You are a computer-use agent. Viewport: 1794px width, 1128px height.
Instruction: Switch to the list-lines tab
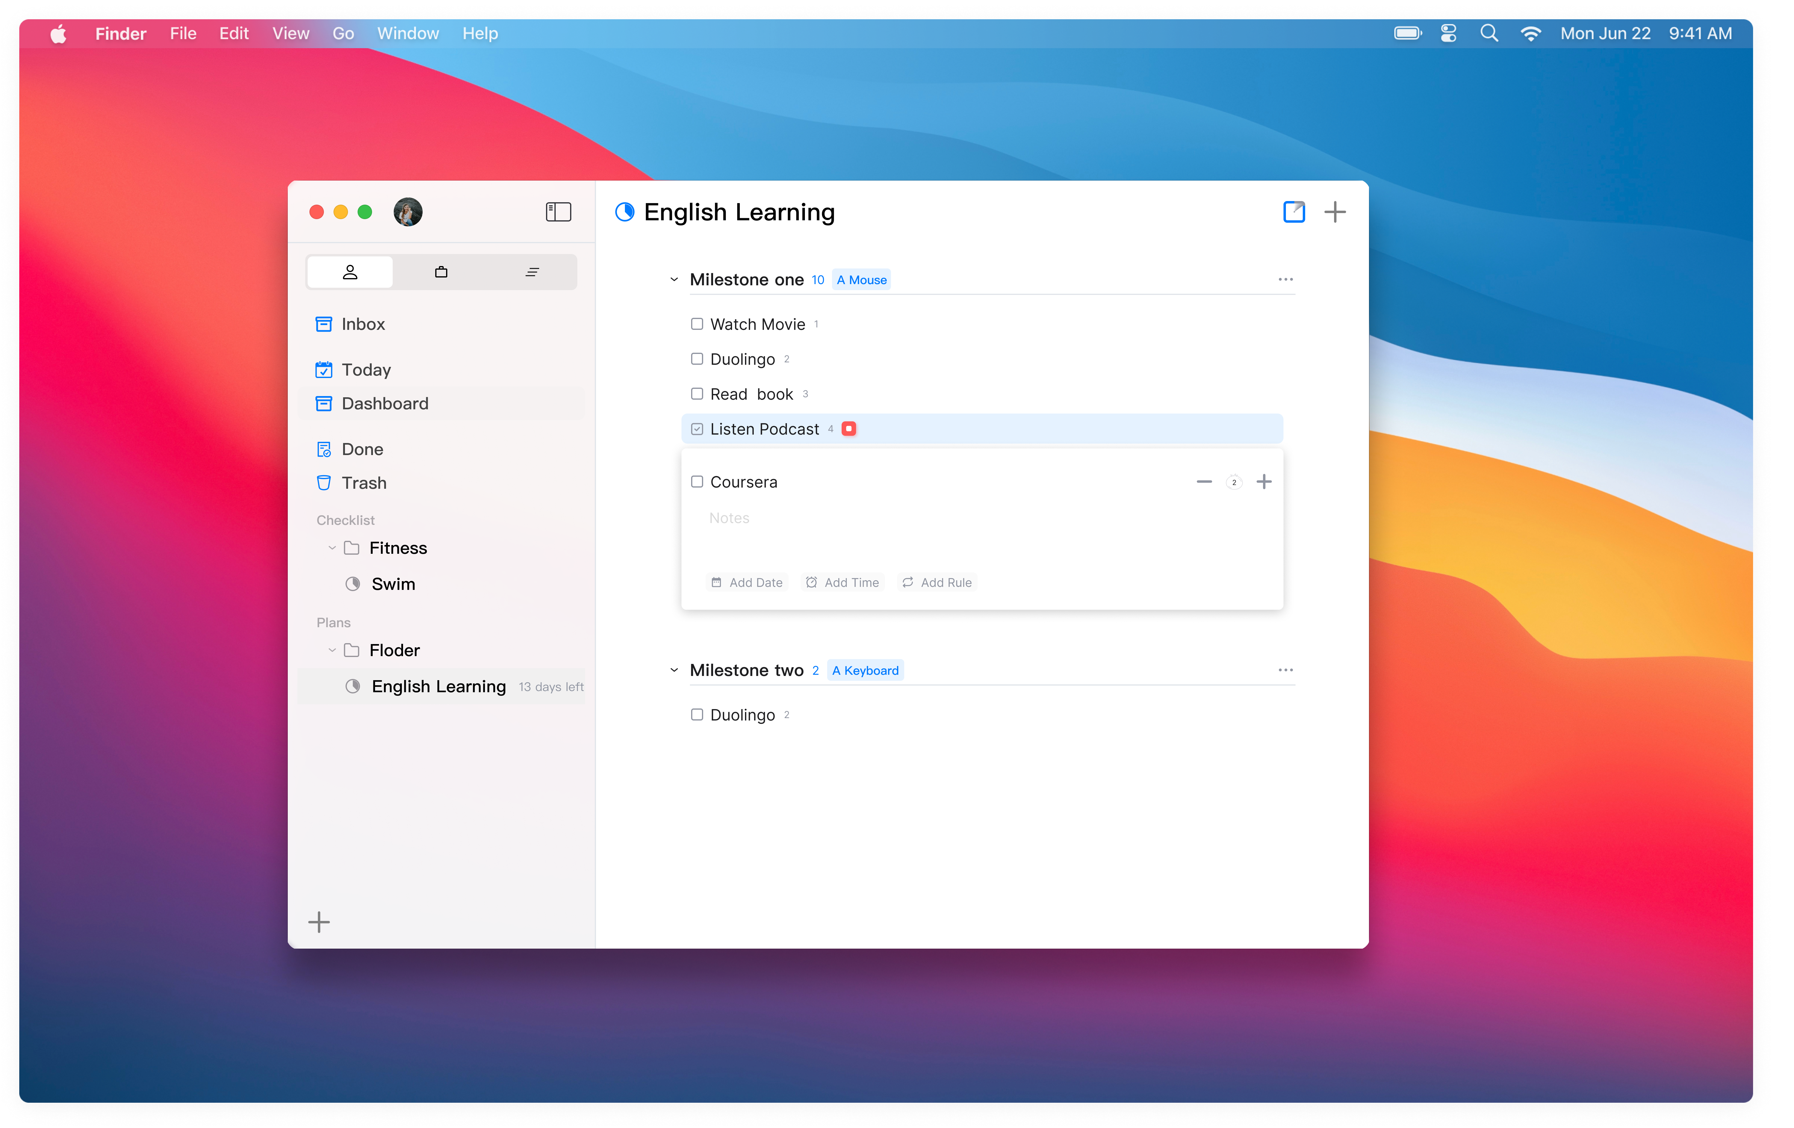(532, 272)
